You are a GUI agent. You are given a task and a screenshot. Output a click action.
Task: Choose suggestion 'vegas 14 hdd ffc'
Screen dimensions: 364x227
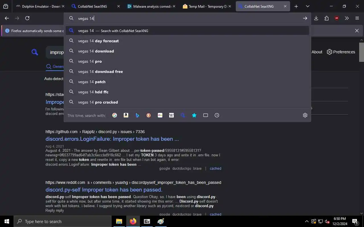coord(187,92)
